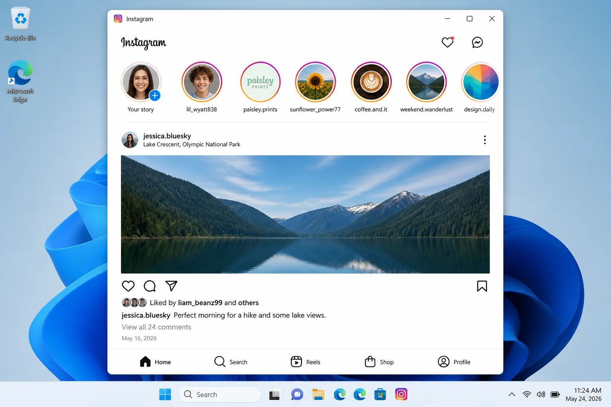The height and width of the screenshot is (407, 611).
Task: Minimize the Instagram window
Action: [x=447, y=19]
